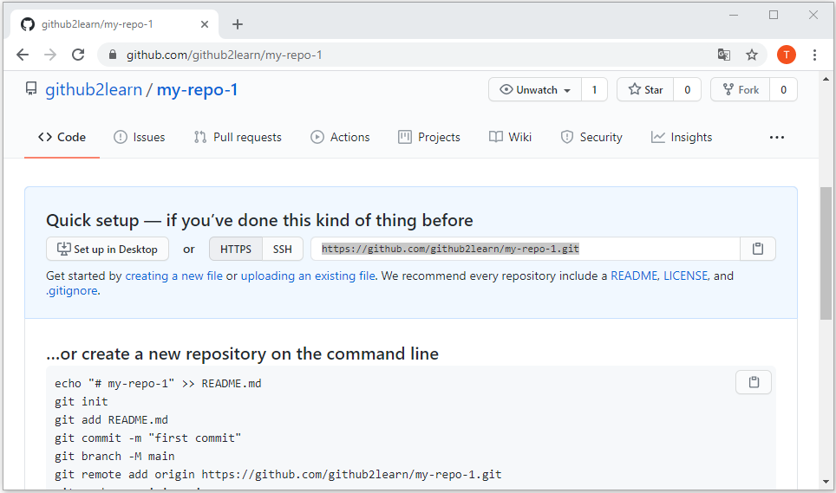Image resolution: width=836 pixels, height=493 pixels.
Task: Click the stargazers count 0
Action: (x=687, y=89)
